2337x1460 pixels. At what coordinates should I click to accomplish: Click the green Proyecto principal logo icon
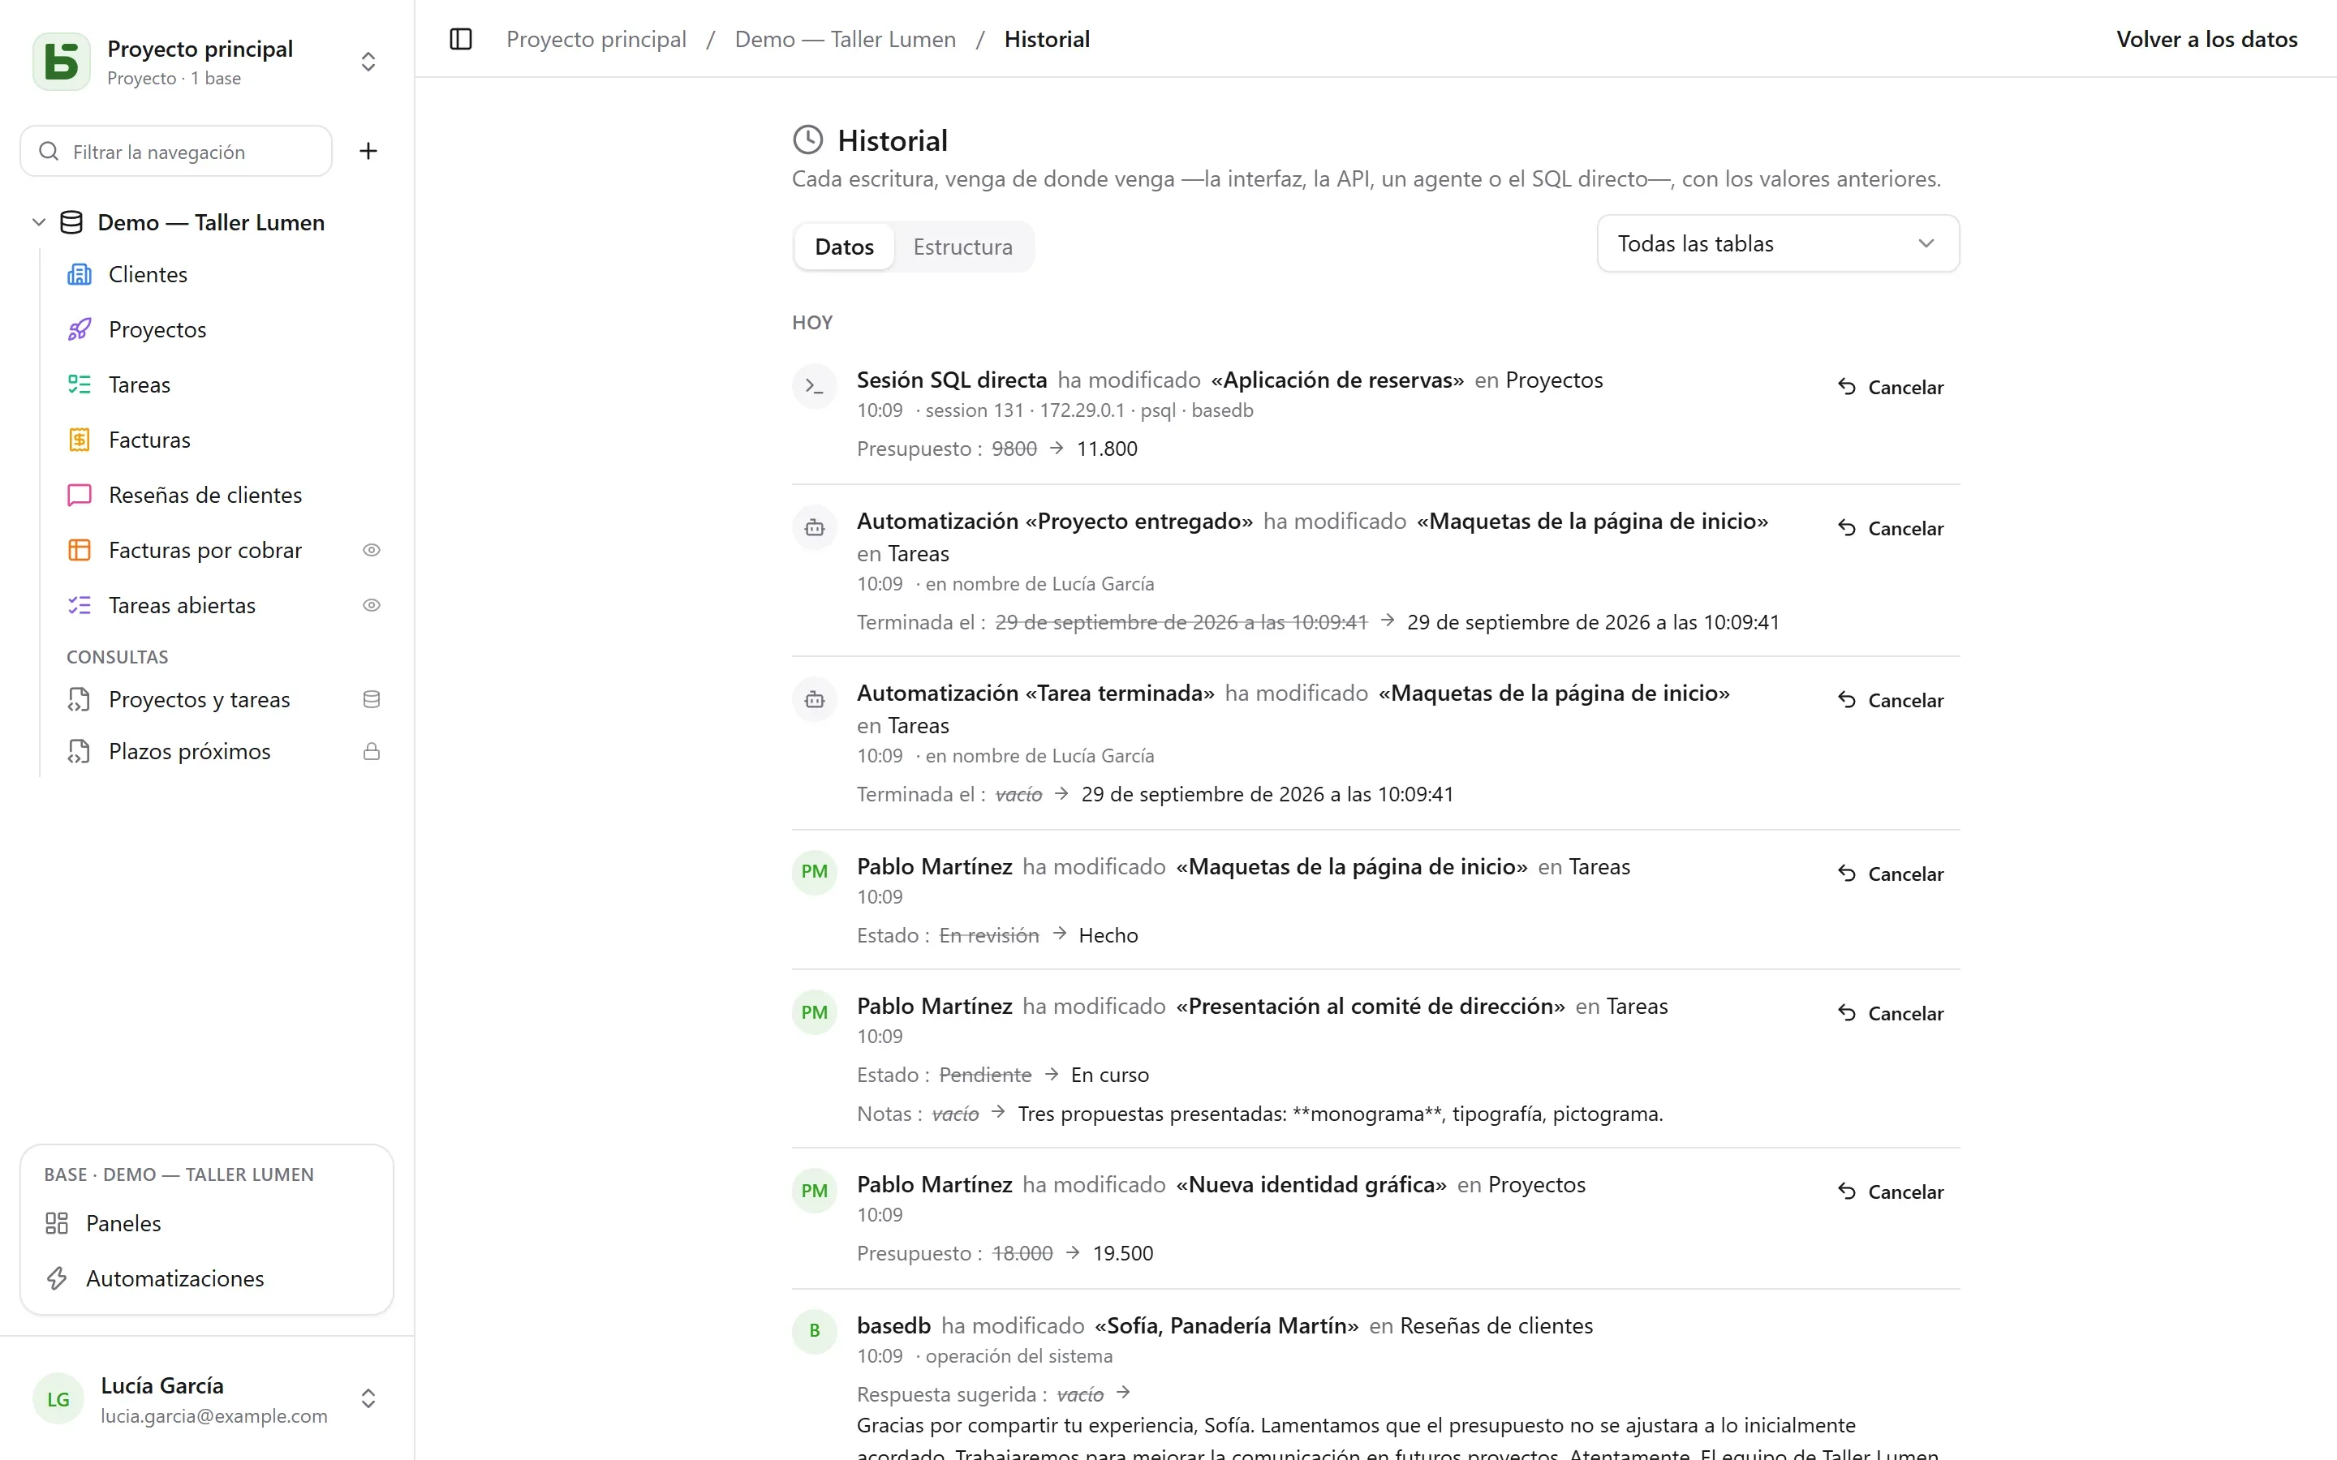[62, 62]
